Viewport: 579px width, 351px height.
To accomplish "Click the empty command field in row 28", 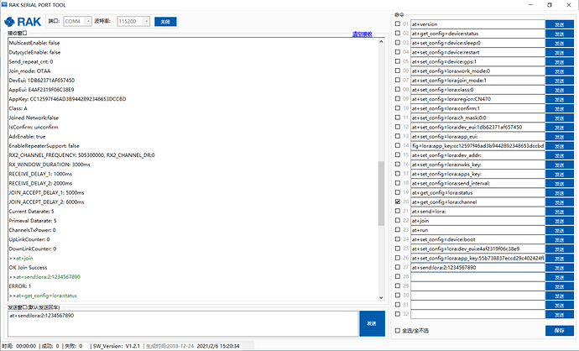I will (x=477, y=277).
